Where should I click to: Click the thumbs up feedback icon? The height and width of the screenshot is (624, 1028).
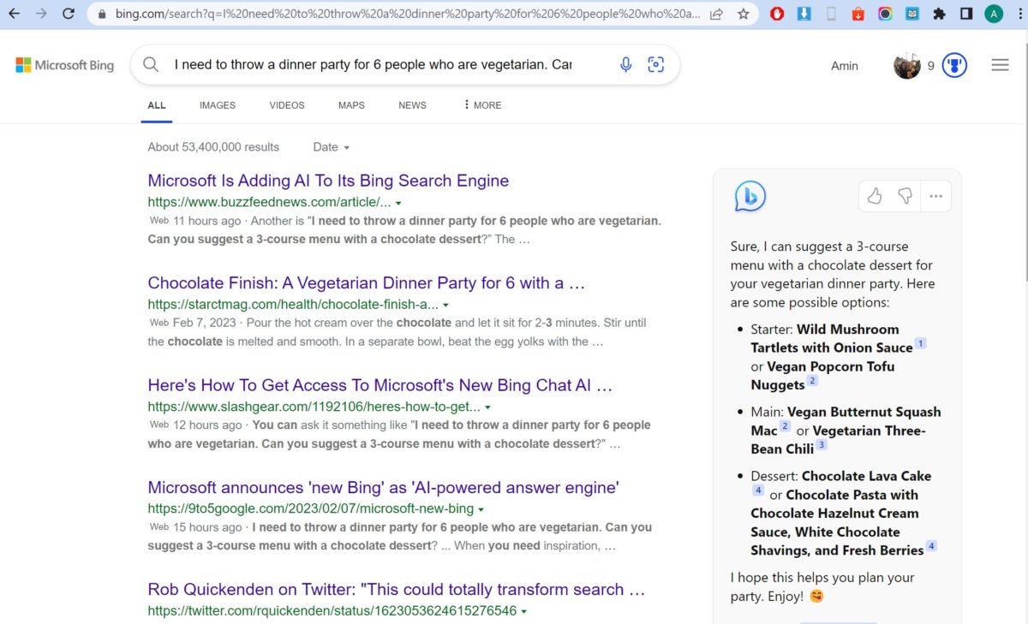coord(875,197)
